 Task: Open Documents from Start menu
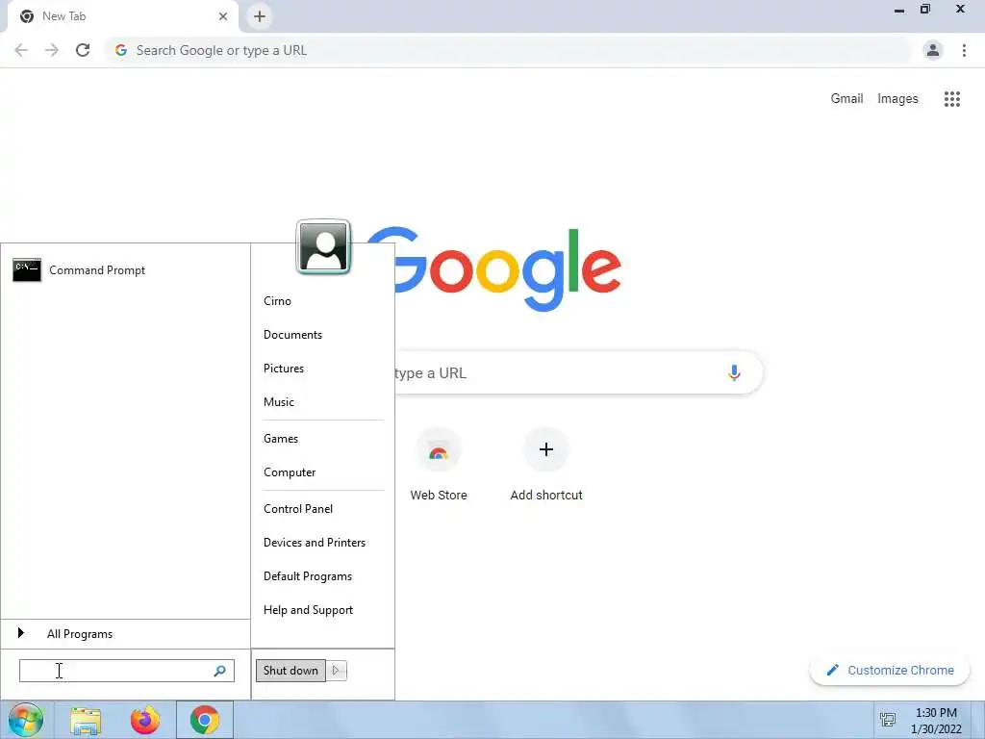pos(292,335)
